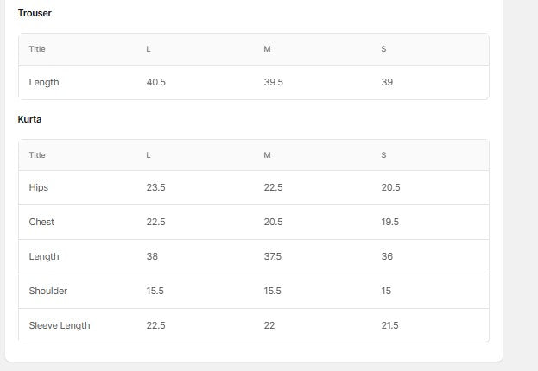Click the Title column header in Kurta table
This screenshot has height=371, width=538.
click(37, 155)
